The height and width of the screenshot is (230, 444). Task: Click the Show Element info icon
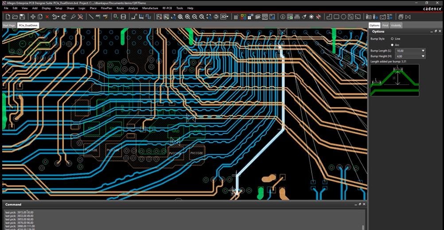(283, 17)
